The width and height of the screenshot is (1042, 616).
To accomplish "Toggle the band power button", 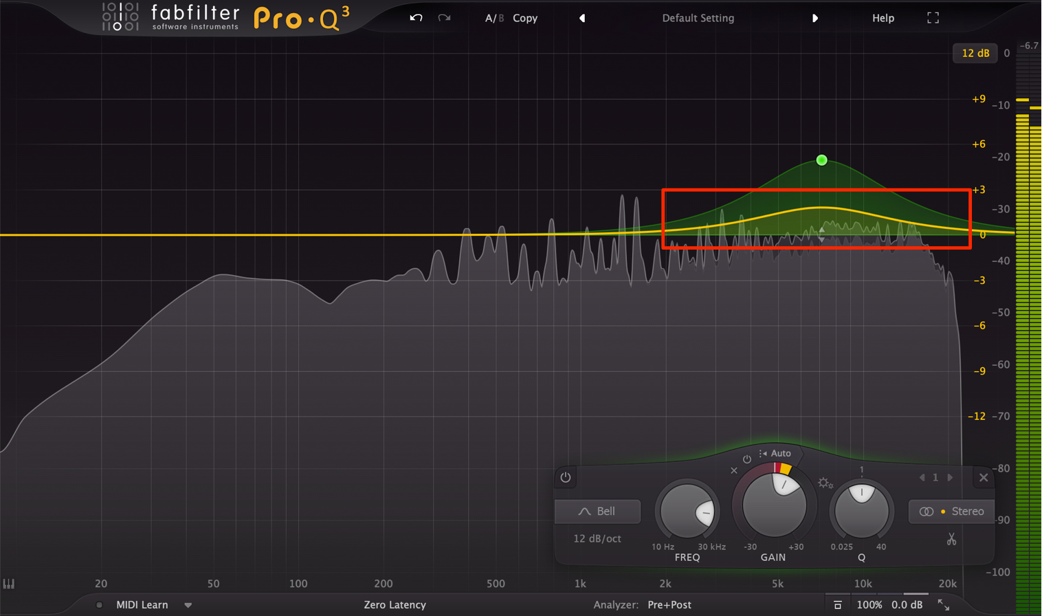I will click(566, 477).
